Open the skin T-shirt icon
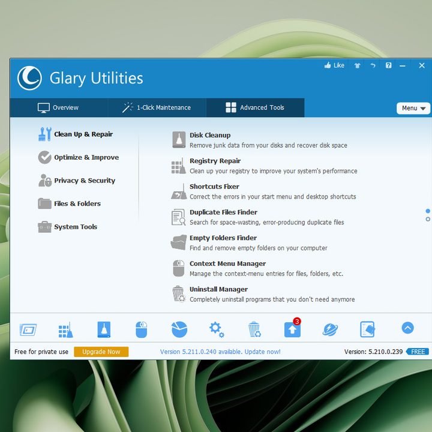432x432 pixels. [x=358, y=65]
